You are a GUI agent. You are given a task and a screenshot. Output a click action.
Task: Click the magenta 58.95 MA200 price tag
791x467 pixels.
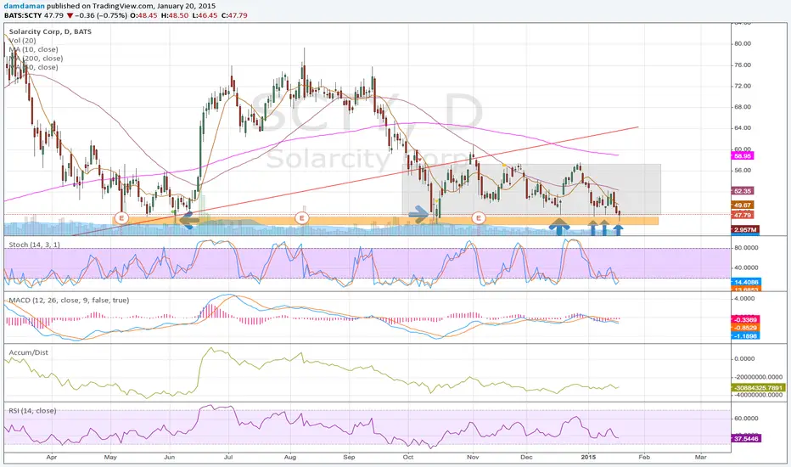click(742, 156)
